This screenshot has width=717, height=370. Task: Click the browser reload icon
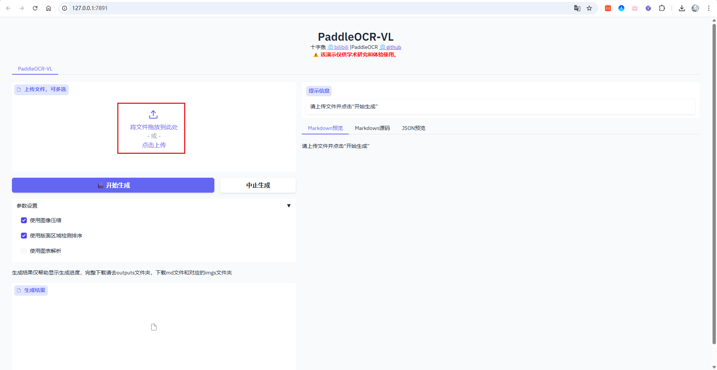(35, 8)
